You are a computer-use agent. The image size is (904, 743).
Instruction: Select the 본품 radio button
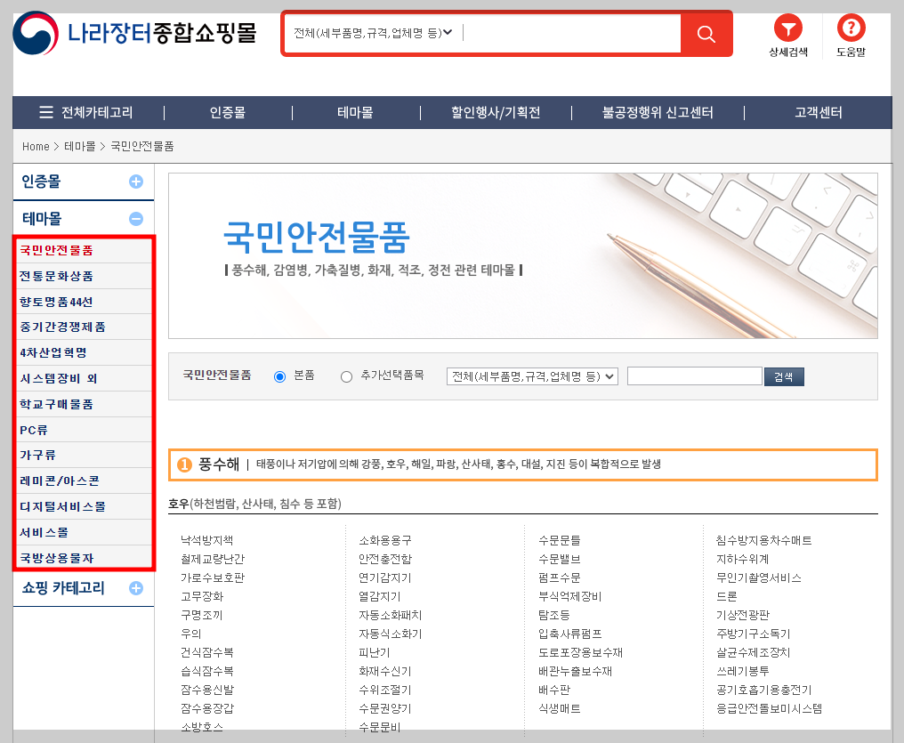click(280, 377)
